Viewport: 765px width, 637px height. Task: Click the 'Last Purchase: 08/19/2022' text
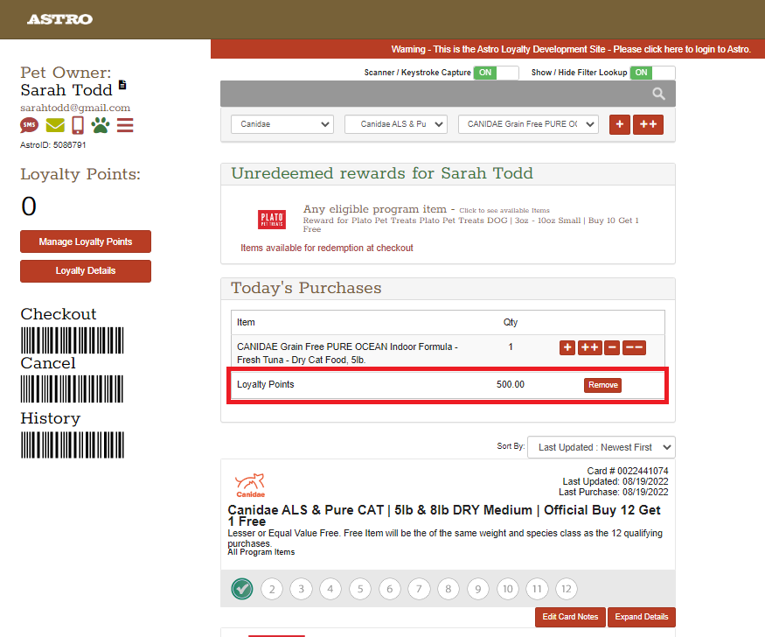tap(613, 492)
